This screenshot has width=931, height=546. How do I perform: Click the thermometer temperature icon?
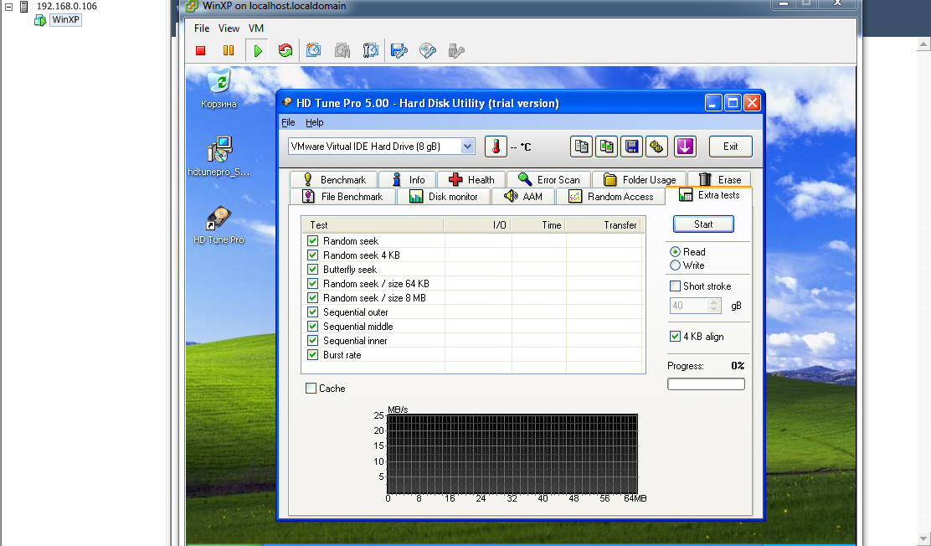click(496, 147)
